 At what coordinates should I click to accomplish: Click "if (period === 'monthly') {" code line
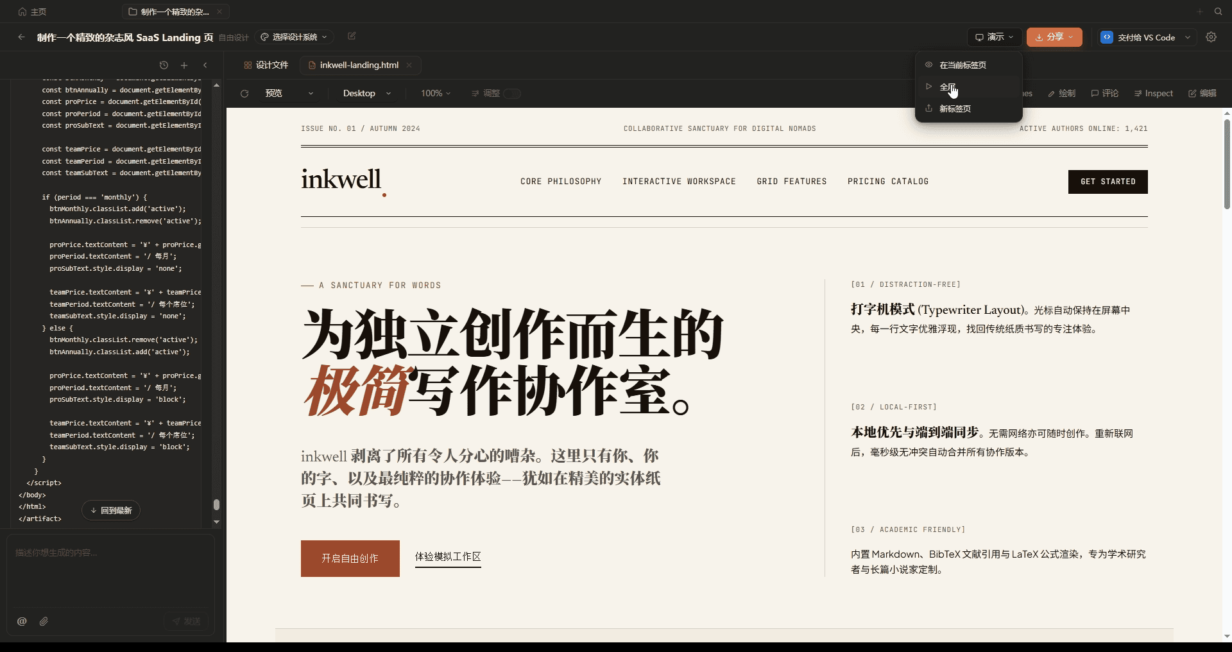tap(95, 197)
